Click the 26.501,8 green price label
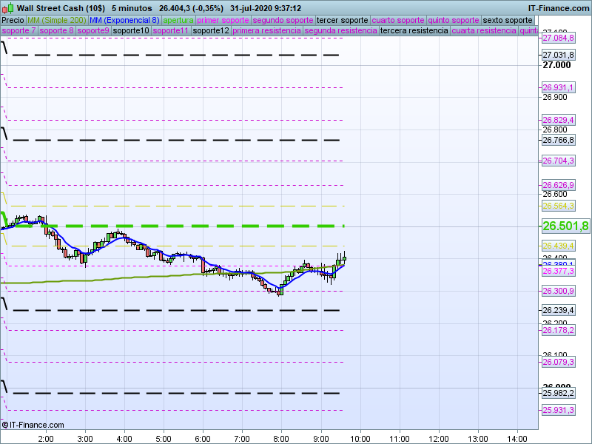 [565, 226]
